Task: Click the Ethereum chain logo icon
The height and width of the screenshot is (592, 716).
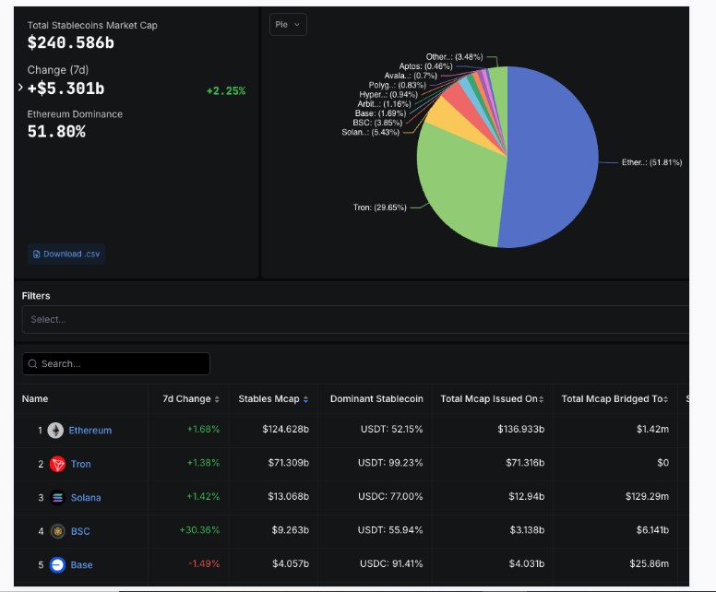Action: (55, 431)
